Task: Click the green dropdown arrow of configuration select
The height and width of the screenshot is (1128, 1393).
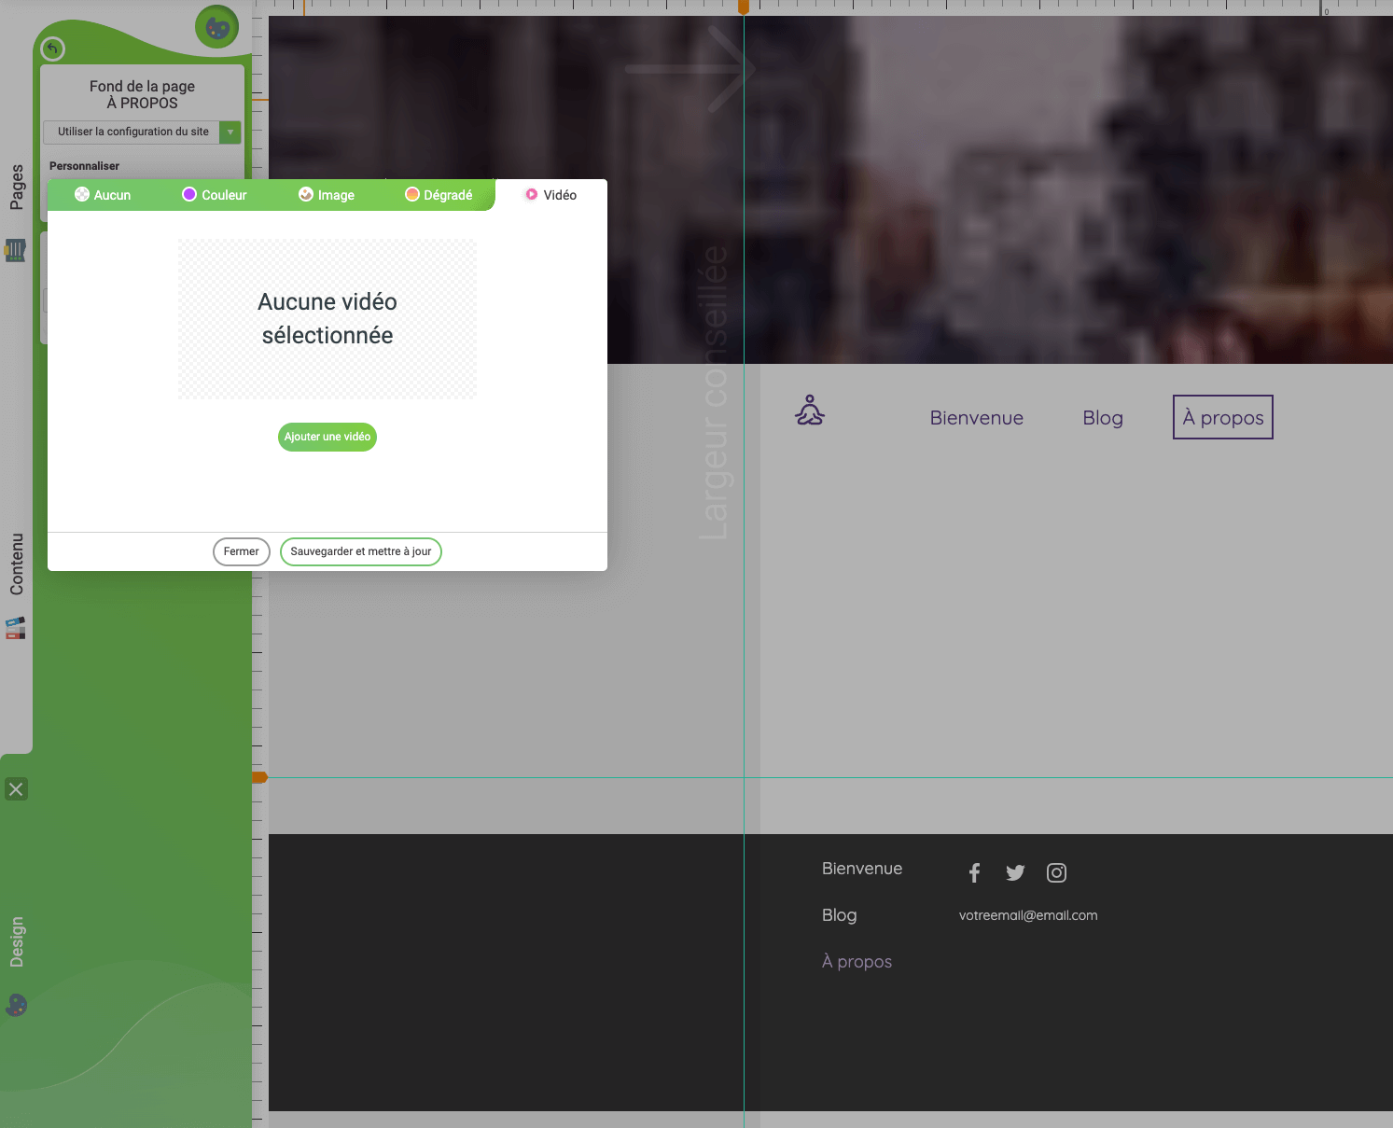Action: click(x=230, y=132)
